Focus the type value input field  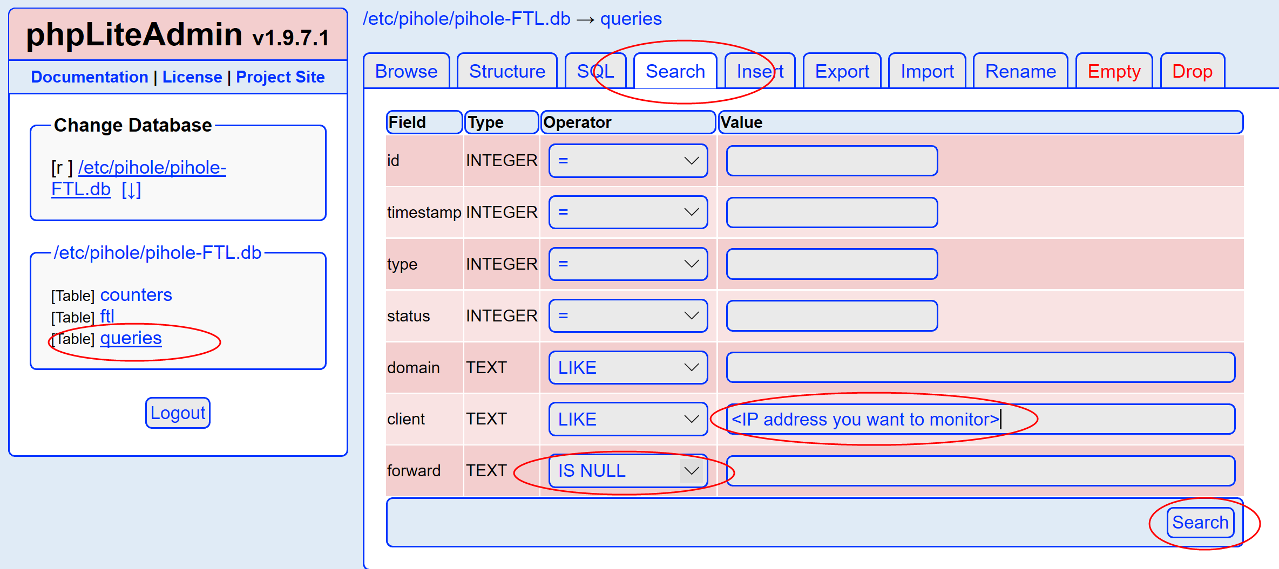831,264
